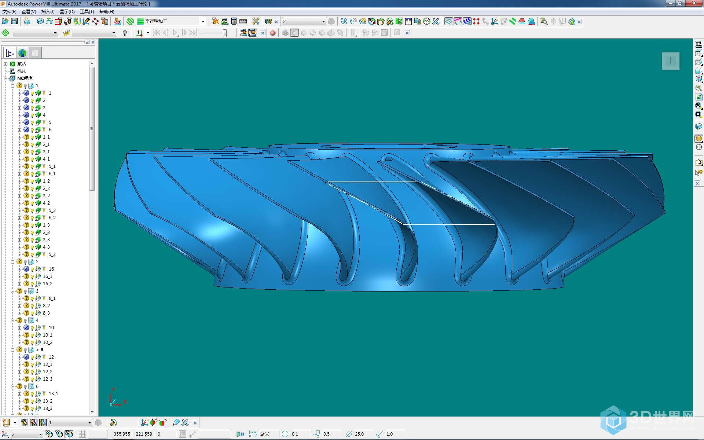Click the measure ruler icon
The image size is (704, 440).
click(243, 21)
